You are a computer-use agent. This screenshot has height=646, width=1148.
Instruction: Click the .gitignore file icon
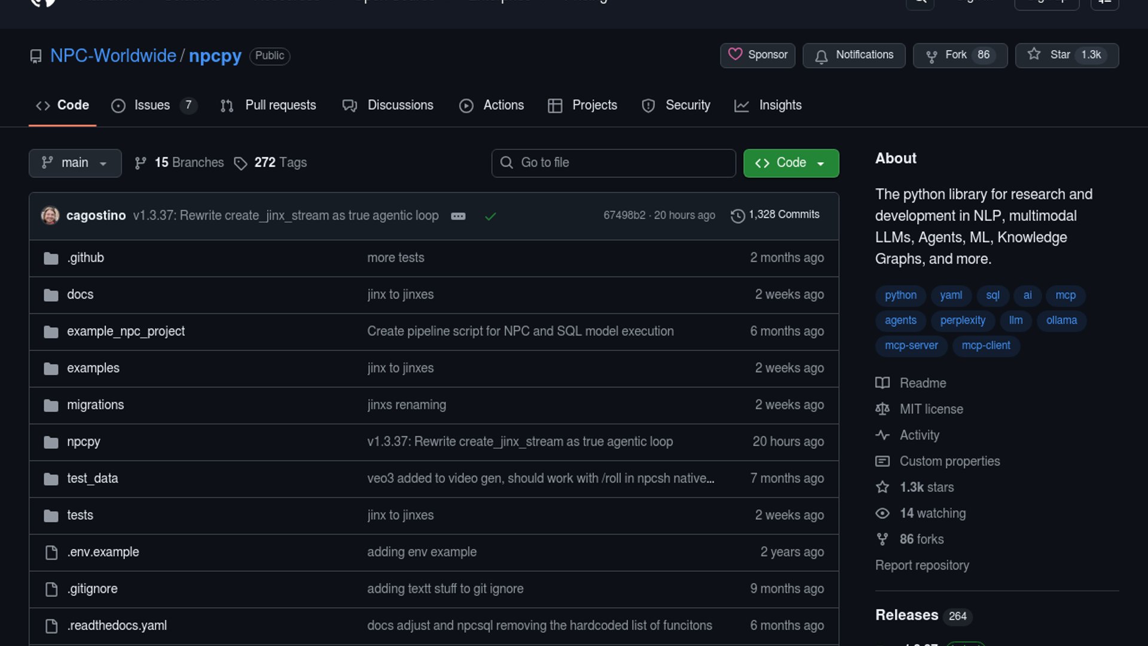[x=51, y=589]
